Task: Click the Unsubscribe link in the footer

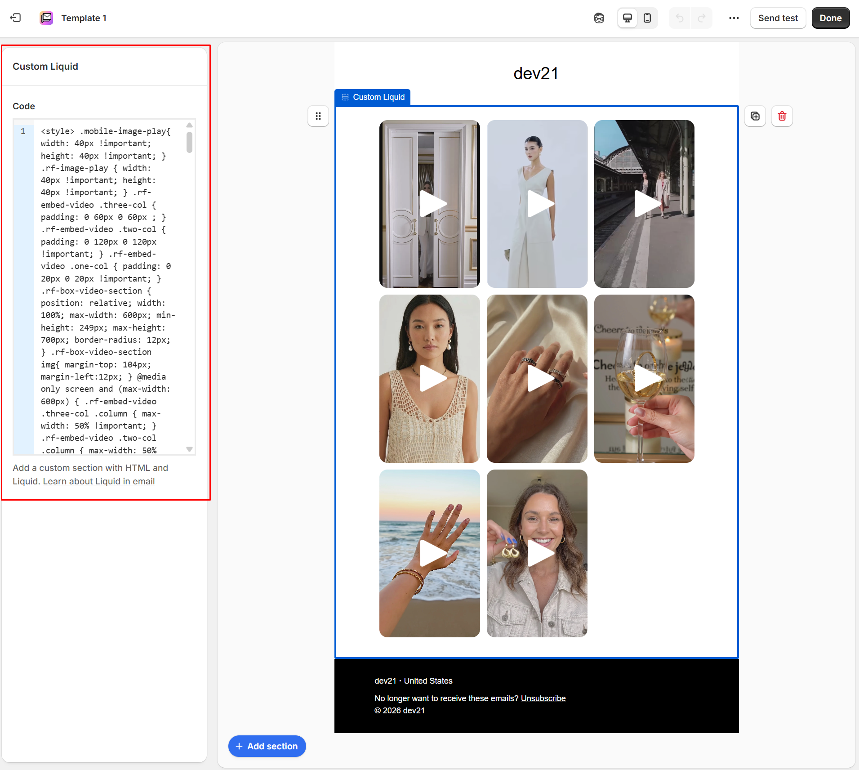Action: 543,698
